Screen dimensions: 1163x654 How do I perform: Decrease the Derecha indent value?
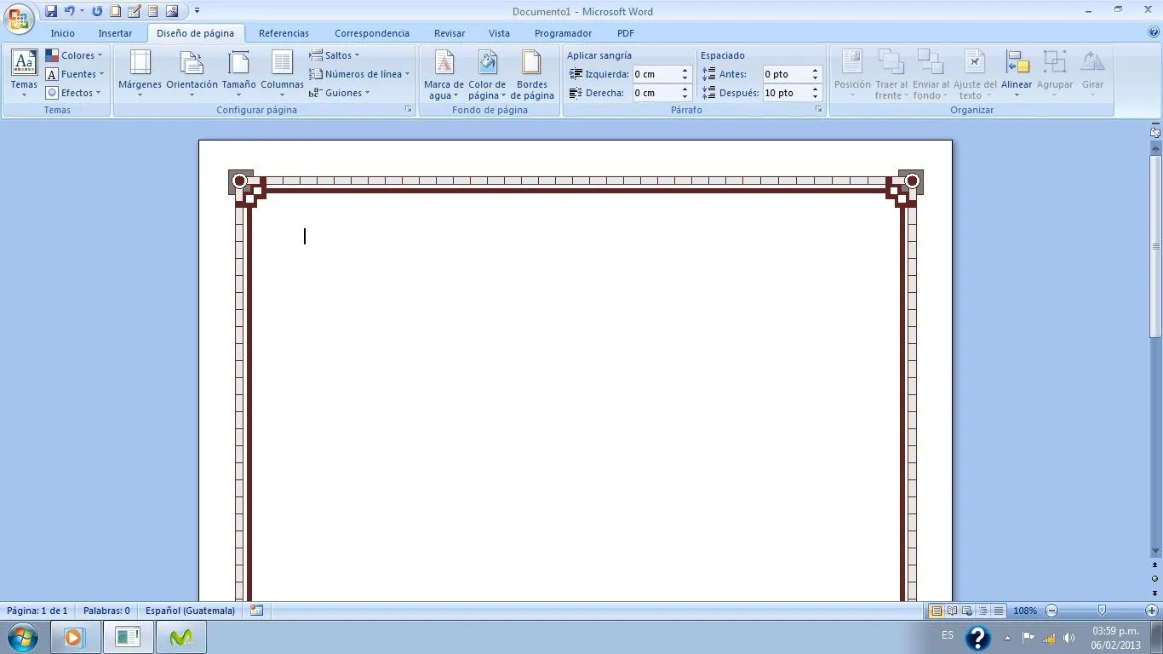point(685,97)
